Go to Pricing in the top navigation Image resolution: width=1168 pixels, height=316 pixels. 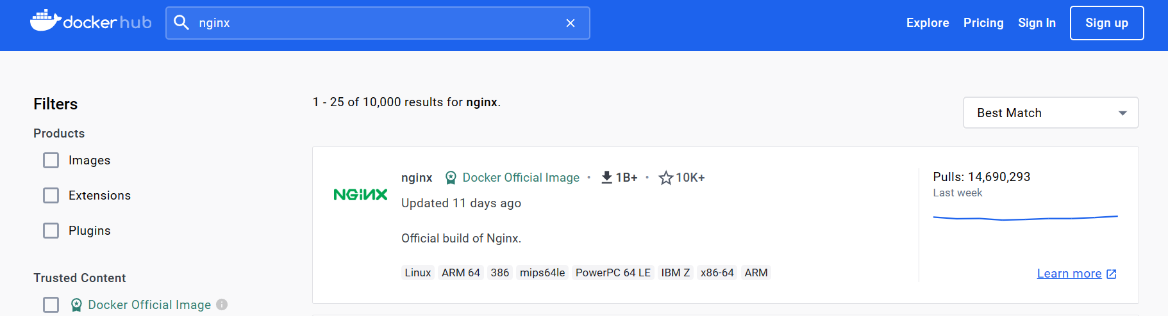(x=983, y=23)
